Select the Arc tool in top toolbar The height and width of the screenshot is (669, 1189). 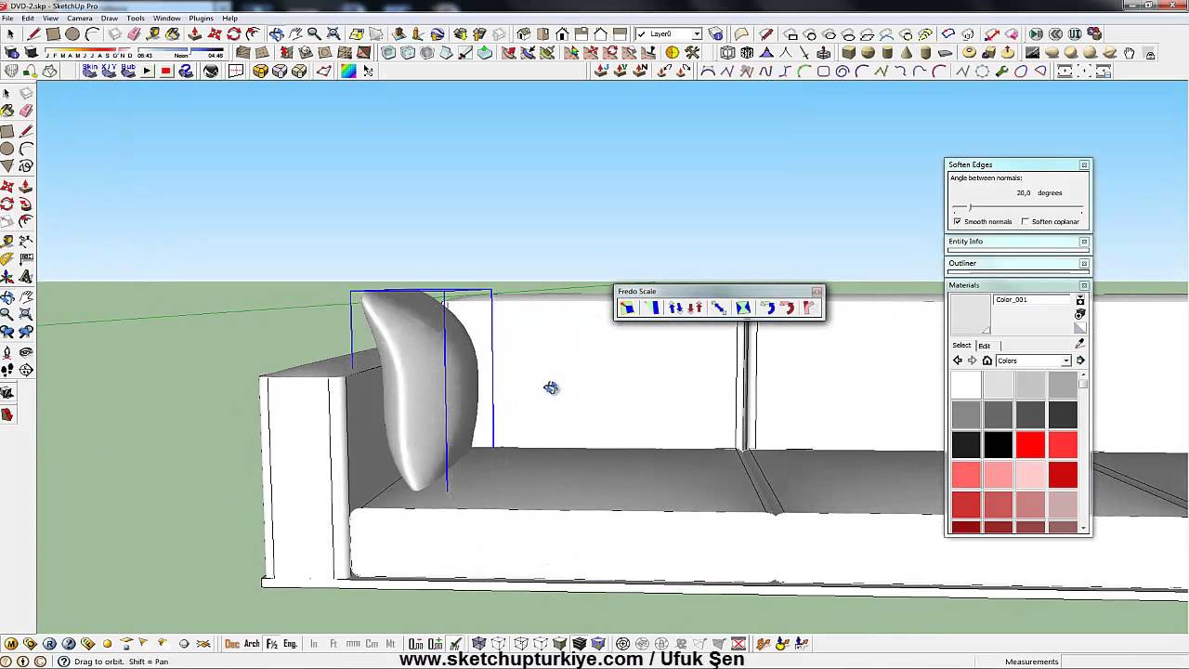92,34
